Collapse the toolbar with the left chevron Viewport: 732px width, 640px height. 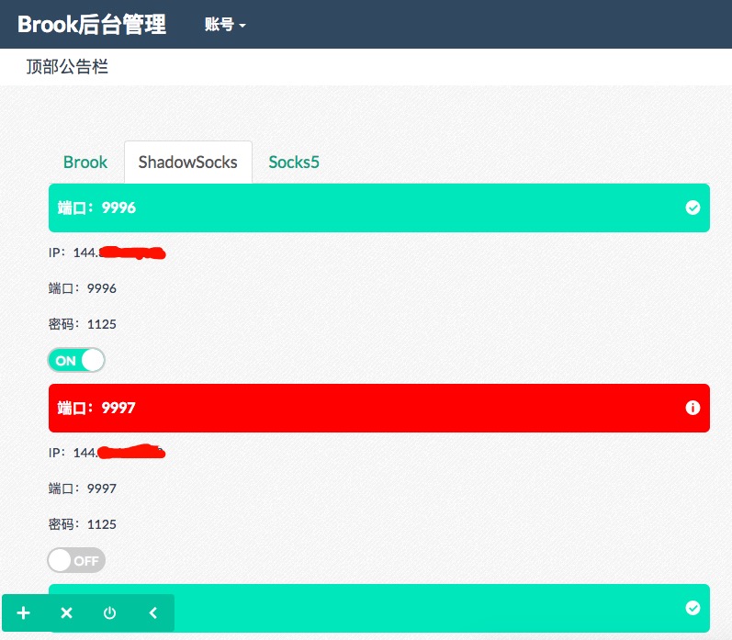tap(153, 612)
